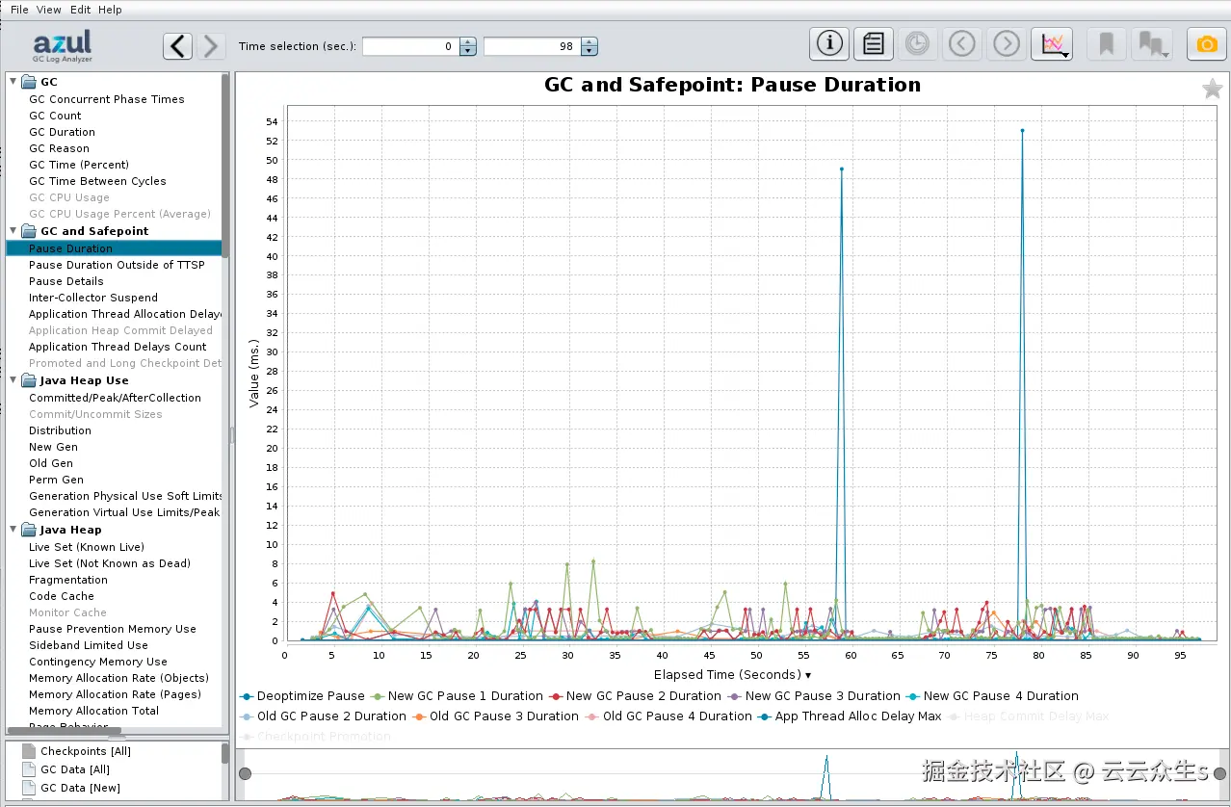The height and width of the screenshot is (807, 1231).
Task: Click the tree panel horizontal scrollbar
Action: [65, 732]
